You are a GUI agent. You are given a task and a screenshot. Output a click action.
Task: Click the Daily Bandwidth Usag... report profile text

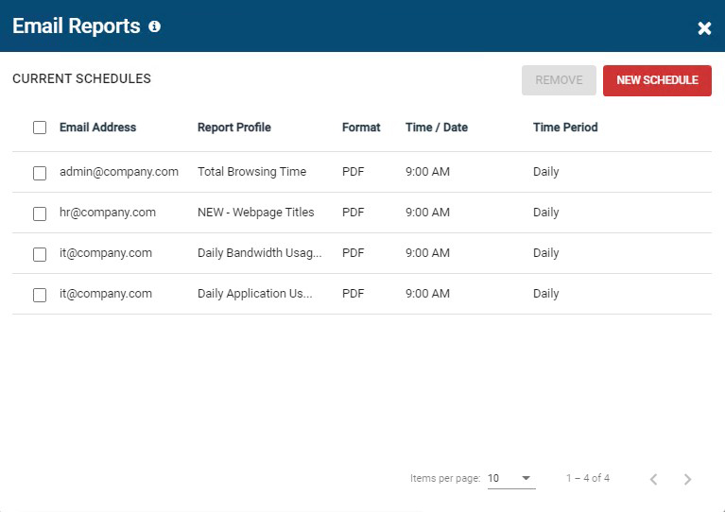point(259,253)
